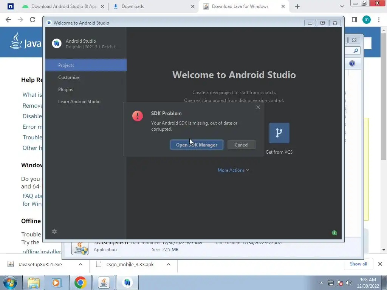Open the JavaSetup8u351.exe download item
Screen dimensions: 387x290
click(x=40, y=264)
